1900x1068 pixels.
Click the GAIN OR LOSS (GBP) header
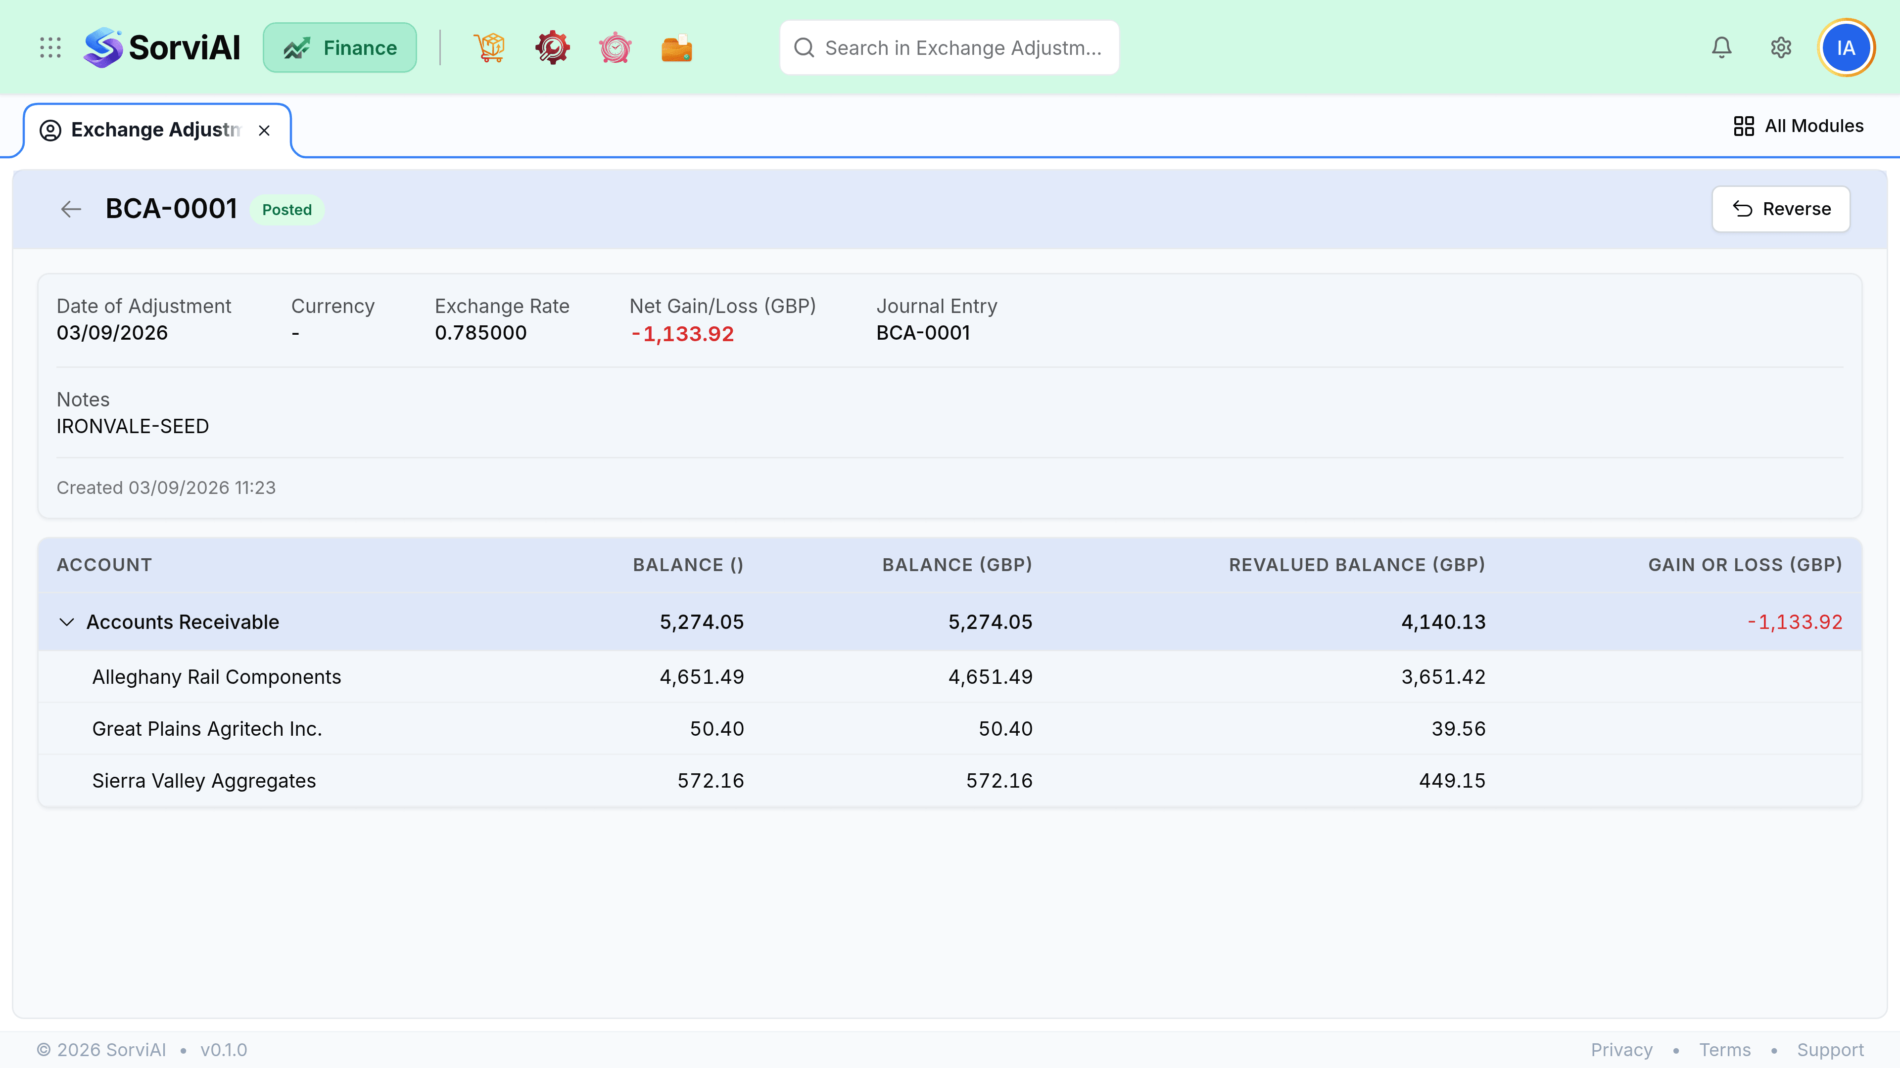(1745, 565)
